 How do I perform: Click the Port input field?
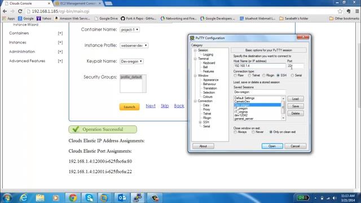click(x=296, y=66)
